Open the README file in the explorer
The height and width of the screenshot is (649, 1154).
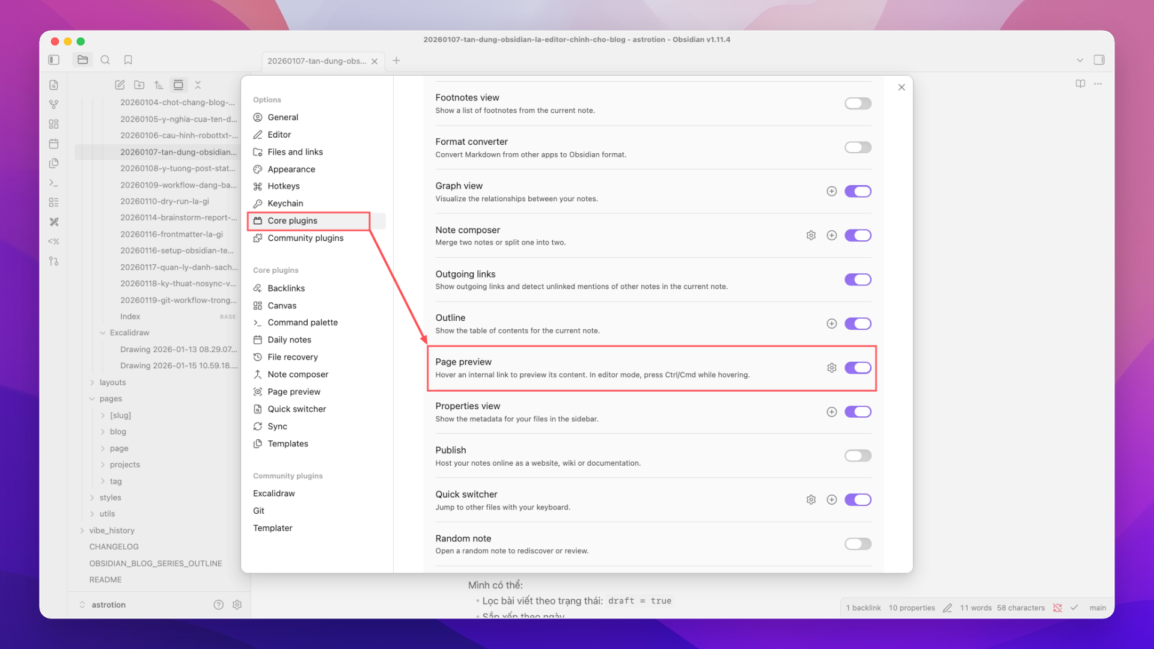coord(106,580)
